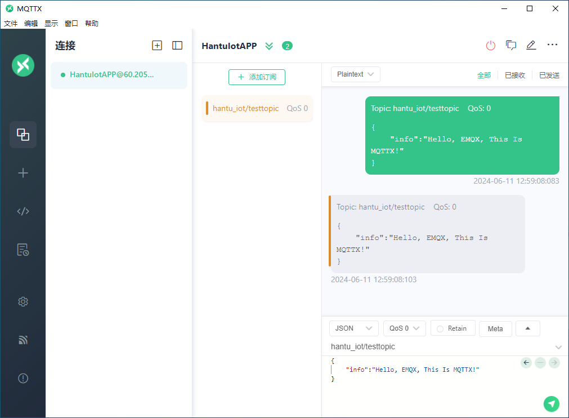Show 已接收 messages filter tab

pyautogui.click(x=515, y=75)
